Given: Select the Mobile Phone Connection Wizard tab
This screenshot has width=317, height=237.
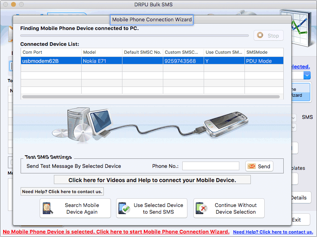Looking at the screenshot, I should (152, 19).
